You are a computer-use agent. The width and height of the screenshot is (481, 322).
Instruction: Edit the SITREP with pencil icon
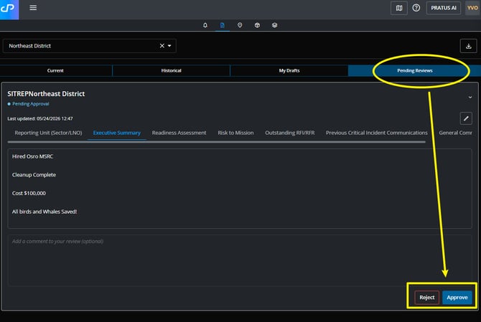click(466, 118)
